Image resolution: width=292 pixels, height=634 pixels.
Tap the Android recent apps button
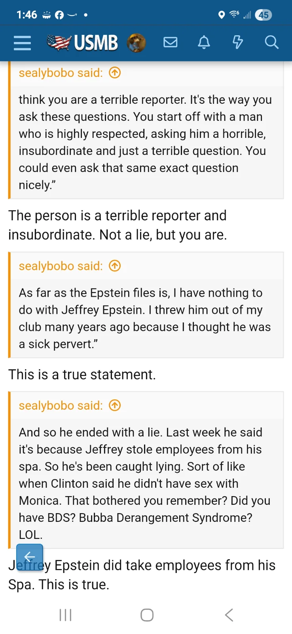coord(65,615)
